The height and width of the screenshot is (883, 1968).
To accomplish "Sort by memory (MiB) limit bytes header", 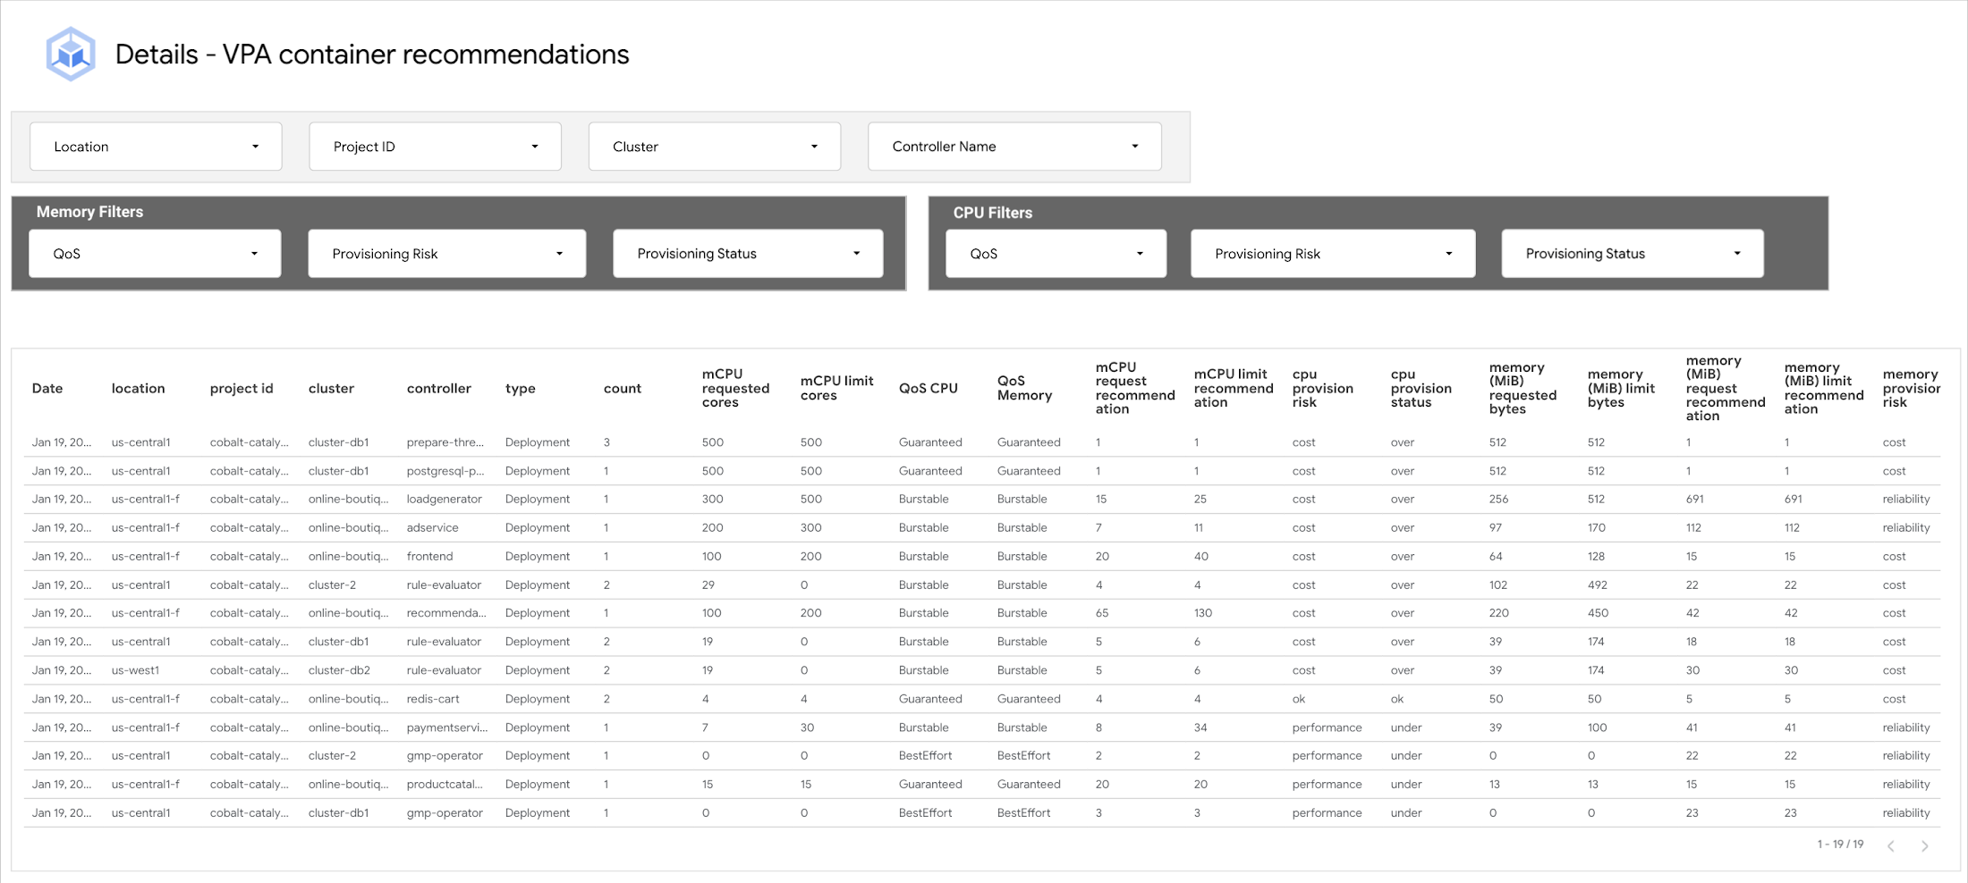I will (x=1621, y=389).
